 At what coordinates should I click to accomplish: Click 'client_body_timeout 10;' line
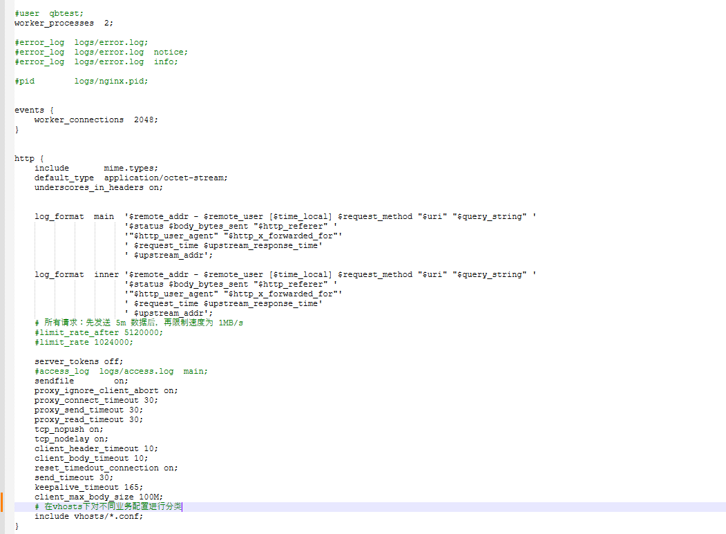pyautogui.click(x=91, y=459)
